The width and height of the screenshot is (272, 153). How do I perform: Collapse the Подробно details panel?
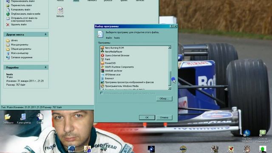pos(45,67)
